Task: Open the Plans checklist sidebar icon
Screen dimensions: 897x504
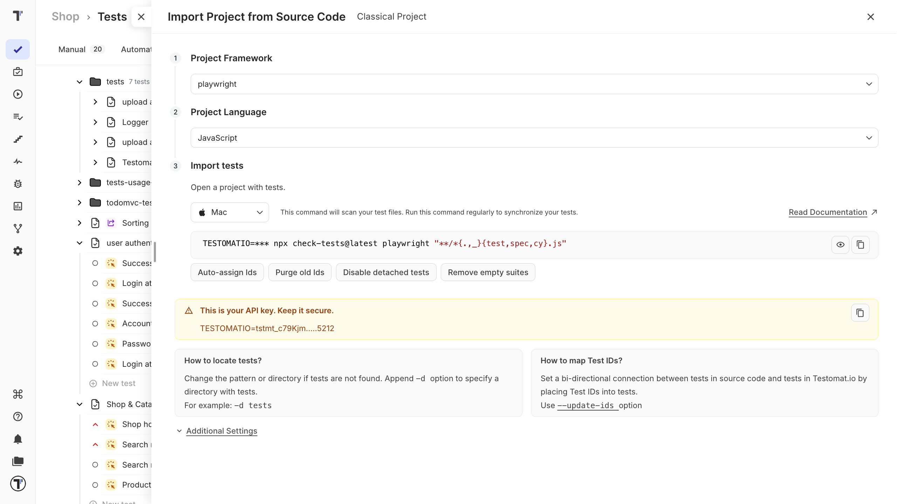Action: click(18, 117)
